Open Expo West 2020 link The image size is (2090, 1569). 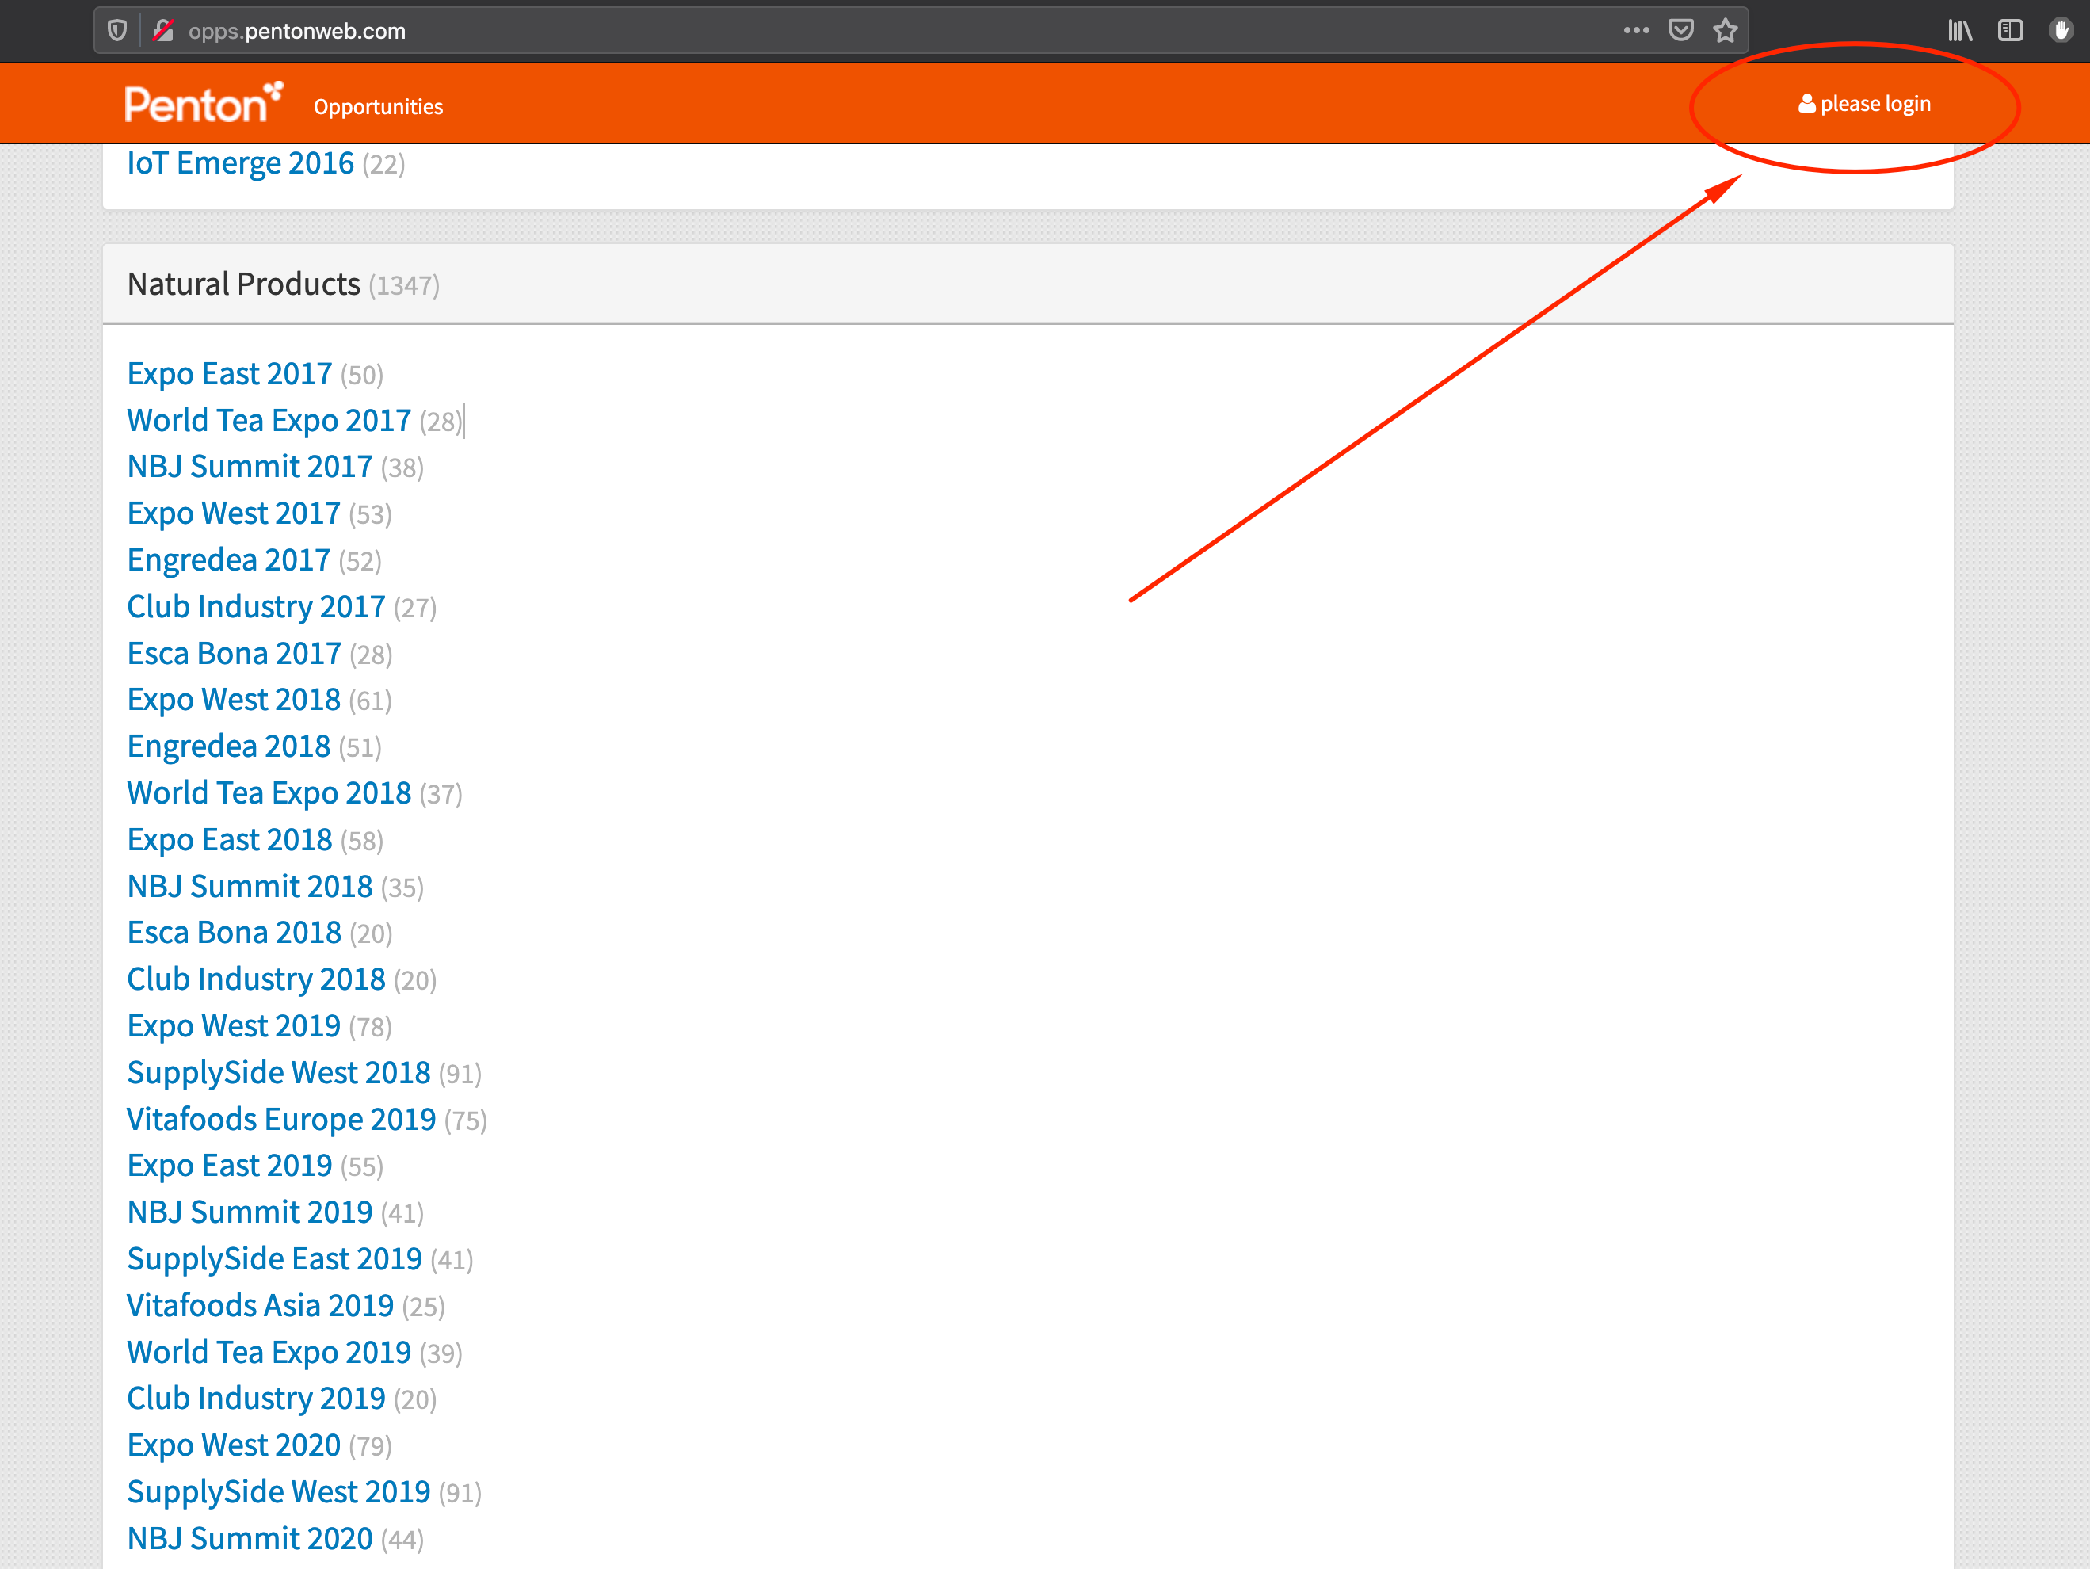234,1445
